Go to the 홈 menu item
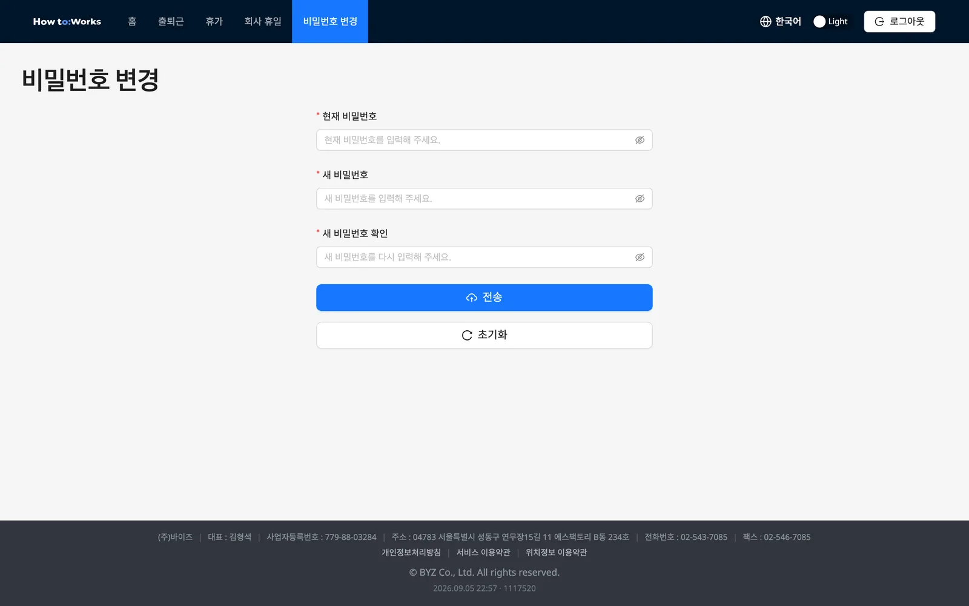 (132, 21)
